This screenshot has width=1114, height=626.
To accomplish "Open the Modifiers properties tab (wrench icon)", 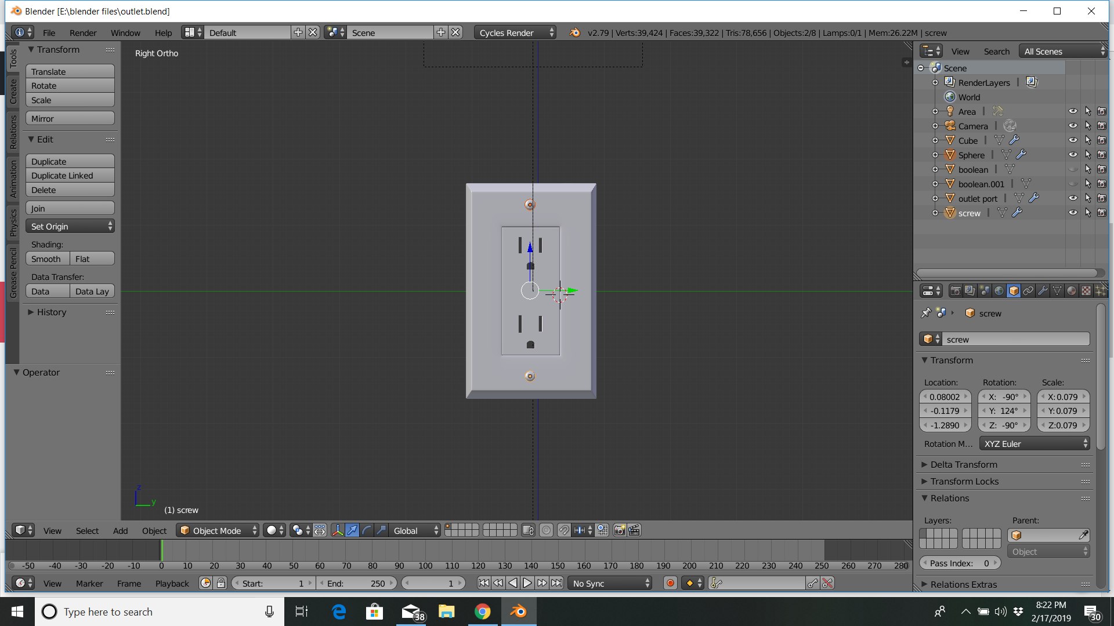I will pos(1043,291).
